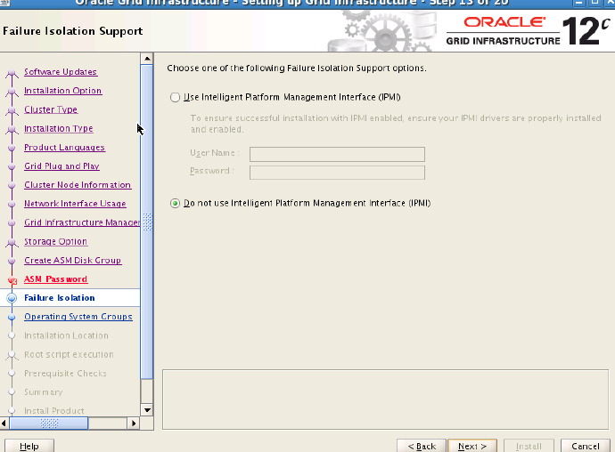Click the horizontal scrollbar thumb under steps
Screen dimensions: 615x452
49,423
